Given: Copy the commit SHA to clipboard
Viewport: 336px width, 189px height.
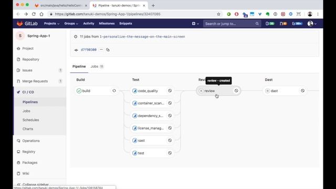Looking at the screenshot, I should point(108,50).
